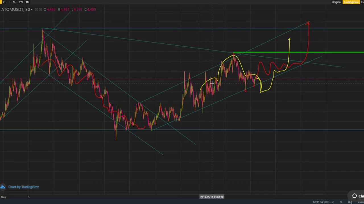Image resolution: width=364 pixels, height=204 pixels.
Task: Switch to the 1D timeframe
Action: [15, 2]
